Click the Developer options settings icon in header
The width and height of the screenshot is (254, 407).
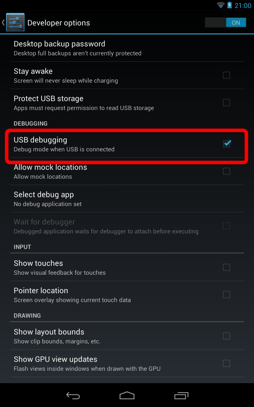point(15,22)
